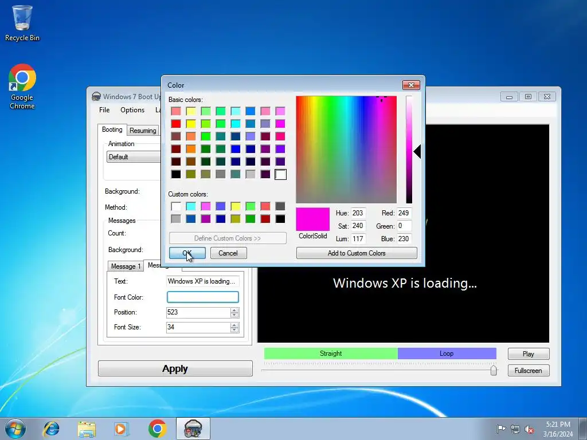Select the Boot Updater taskbar icon
Screen dimensions: 587x440
(193, 429)
